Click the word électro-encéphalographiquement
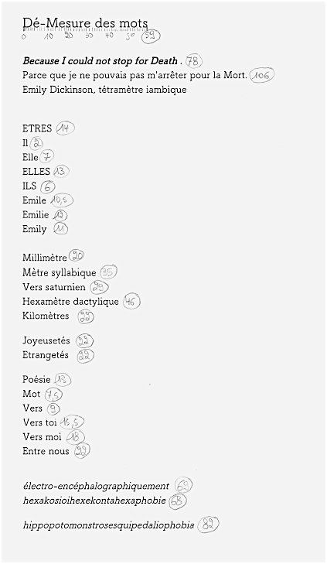327x564 pixels. tap(96, 487)
